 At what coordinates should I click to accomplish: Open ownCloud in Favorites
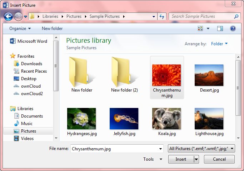31,86
